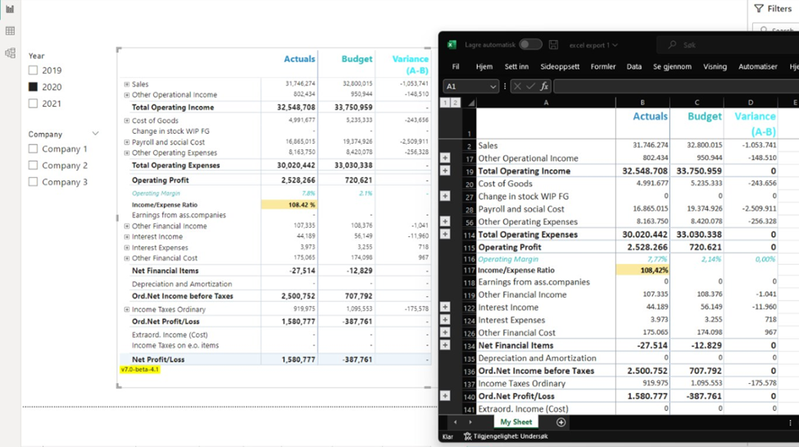Switch to the Power BI table view icon
This screenshot has width=799, height=447.
coord(10,31)
